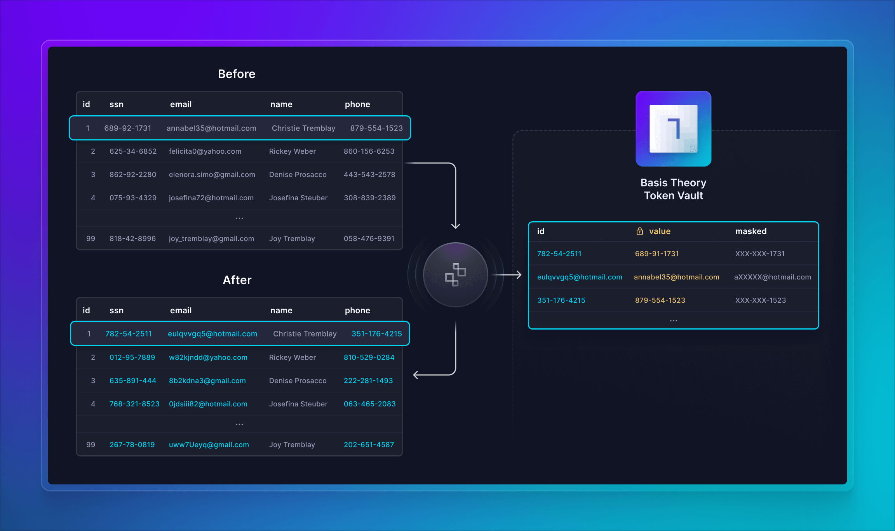Click SSN 689-92-1731 in the Before table
Screen dimensions: 895x531
point(127,128)
